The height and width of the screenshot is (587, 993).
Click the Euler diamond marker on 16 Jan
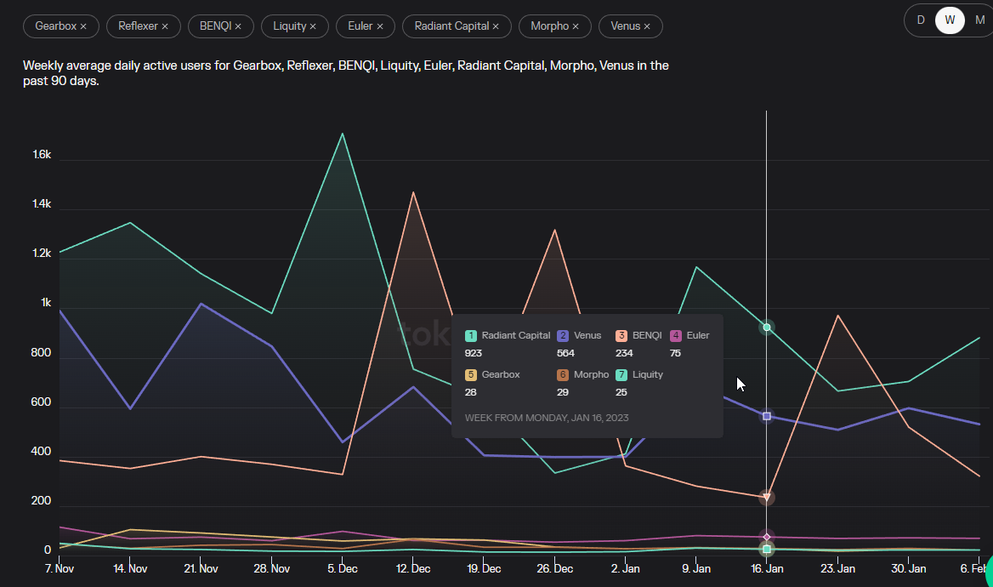(x=767, y=537)
